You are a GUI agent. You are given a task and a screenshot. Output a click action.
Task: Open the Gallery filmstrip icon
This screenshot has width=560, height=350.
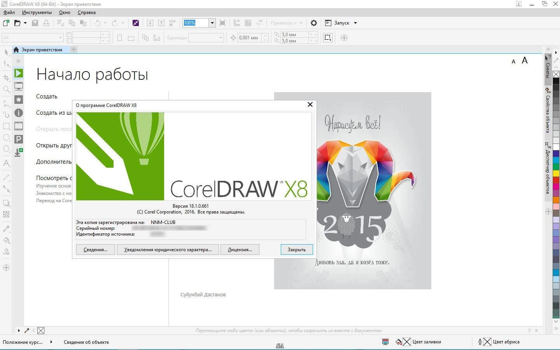point(19,126)
